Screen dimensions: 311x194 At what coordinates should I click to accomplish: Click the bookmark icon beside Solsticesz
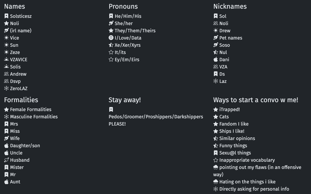click(x=6, y=16)
